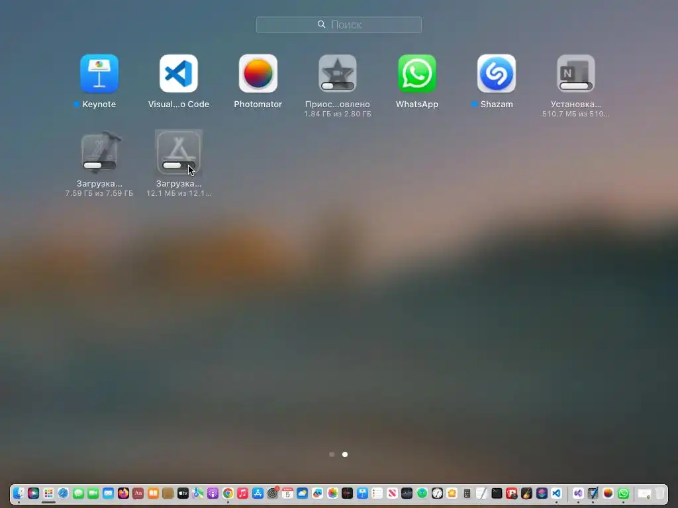
Task: Click the "12.1 МБ из 12.1..." text
Action: click(x=179, y=193)
